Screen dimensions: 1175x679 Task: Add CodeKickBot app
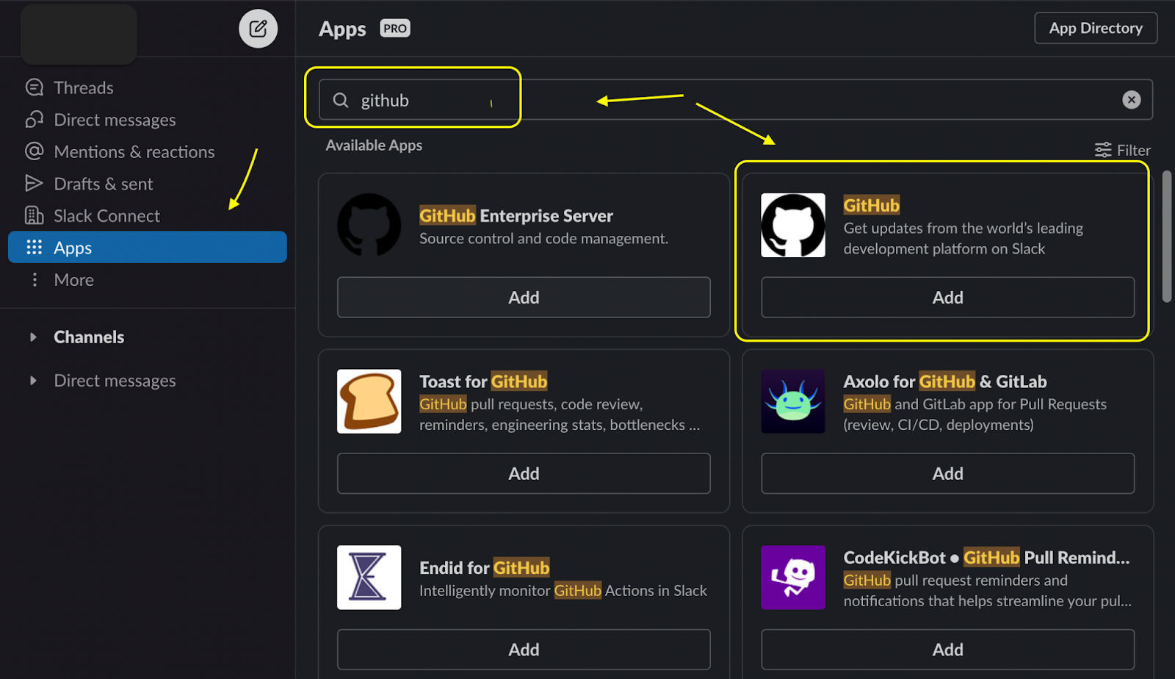(948, 650)
